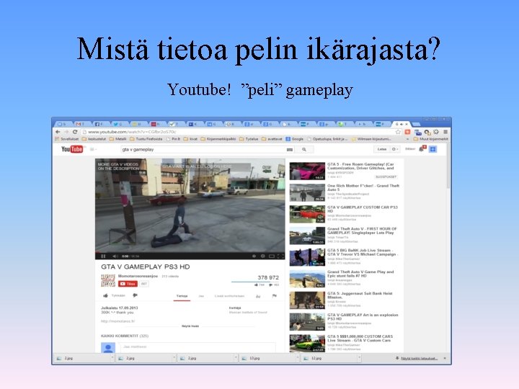Open the momotaros.fr link in description
This screenshot has width=519, height=389.
[x=117, y=321]
